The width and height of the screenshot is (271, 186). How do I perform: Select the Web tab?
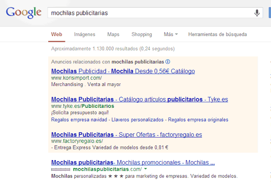tap(57, 34)
